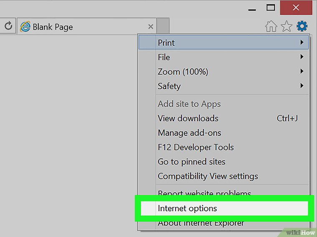Click the Tools gear icon
The width and height of the screenshot is (317, 237).
(x=302, y=27)
